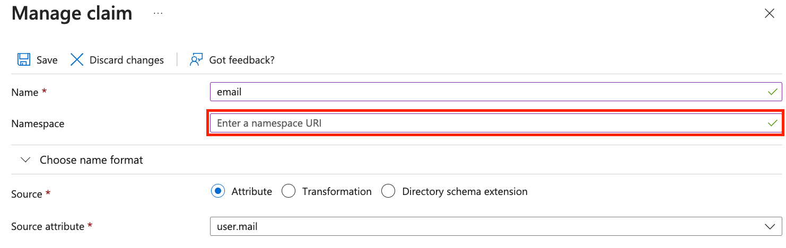786x248 pixels.
Task: Select the Attribute source radio button
Action: 217,191
